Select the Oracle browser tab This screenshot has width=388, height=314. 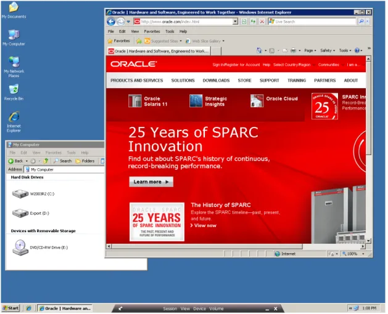point(159,51)
